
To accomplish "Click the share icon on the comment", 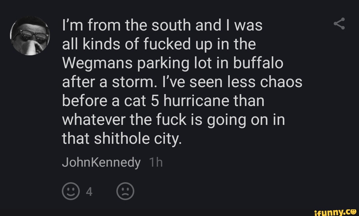I will [339, 24].
